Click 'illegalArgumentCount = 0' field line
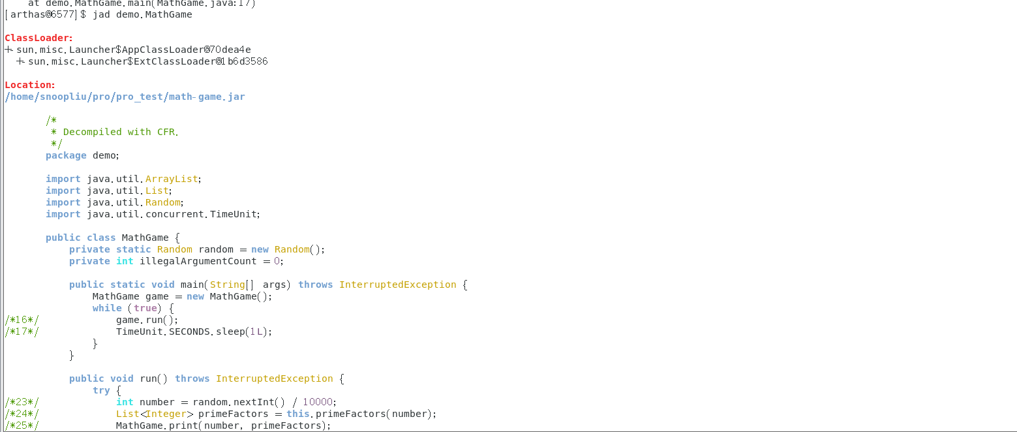The image size is (1017, 432). coord(177,261)
